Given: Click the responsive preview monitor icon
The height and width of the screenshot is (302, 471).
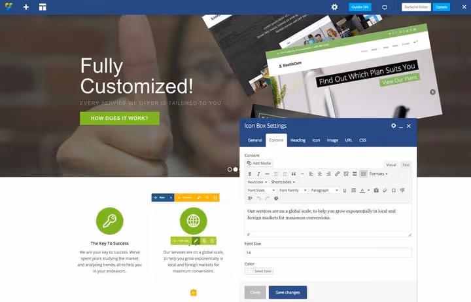Looking at the screenshot, I should 385,7.
